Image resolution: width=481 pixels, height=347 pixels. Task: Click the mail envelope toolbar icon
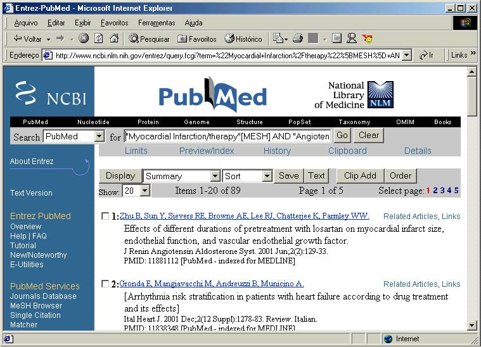click(x=278, y=39)
